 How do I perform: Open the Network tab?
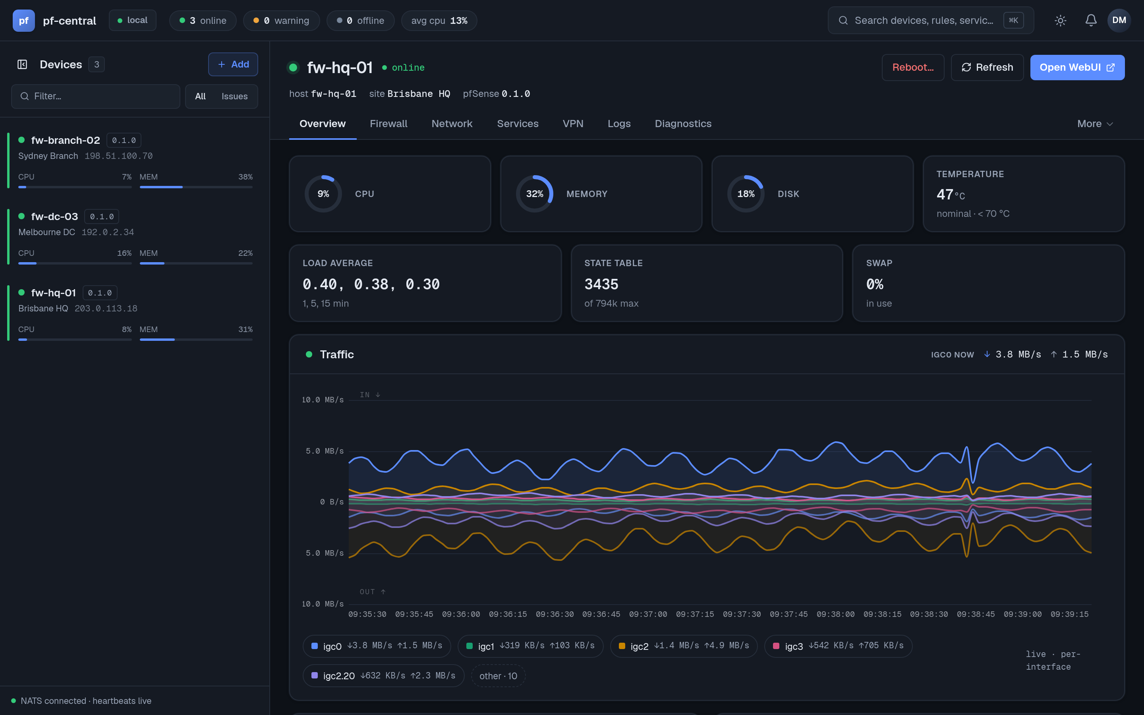point(452,124)
